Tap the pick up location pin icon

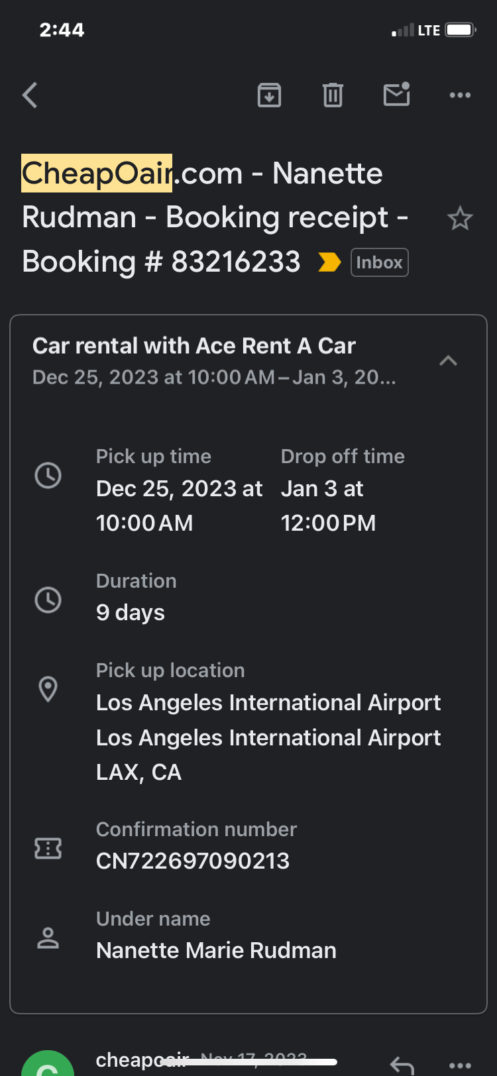click(48, 690)
